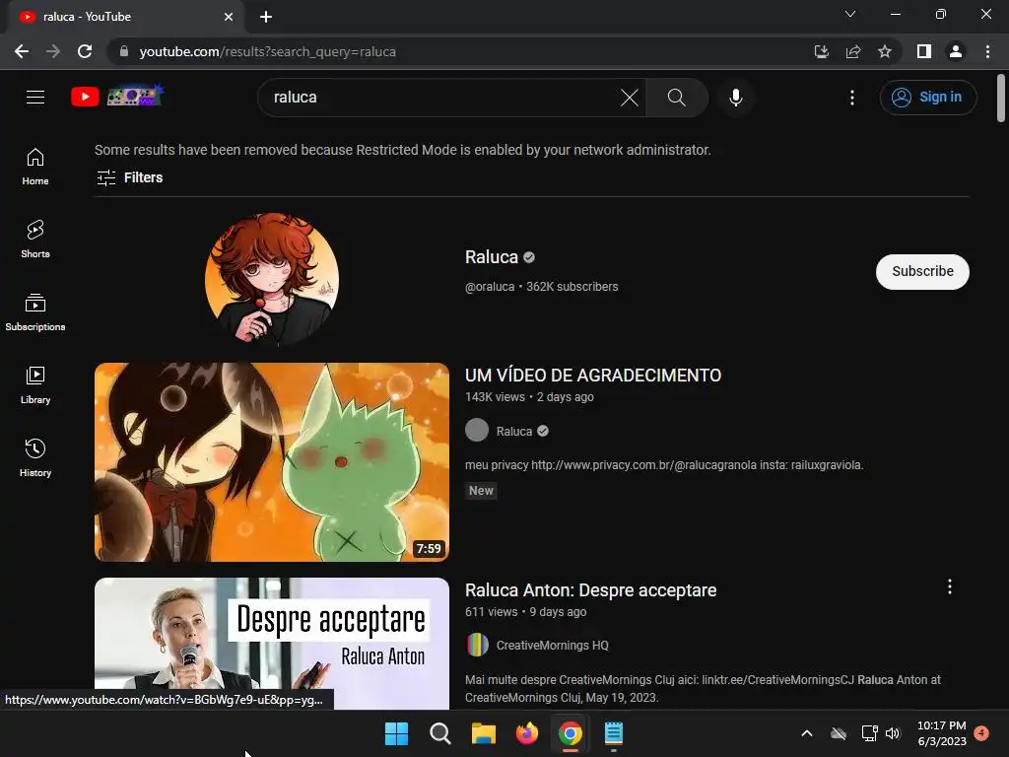Open network status in system tray
Screen dimensions: 1009x757
coord(869,733)
